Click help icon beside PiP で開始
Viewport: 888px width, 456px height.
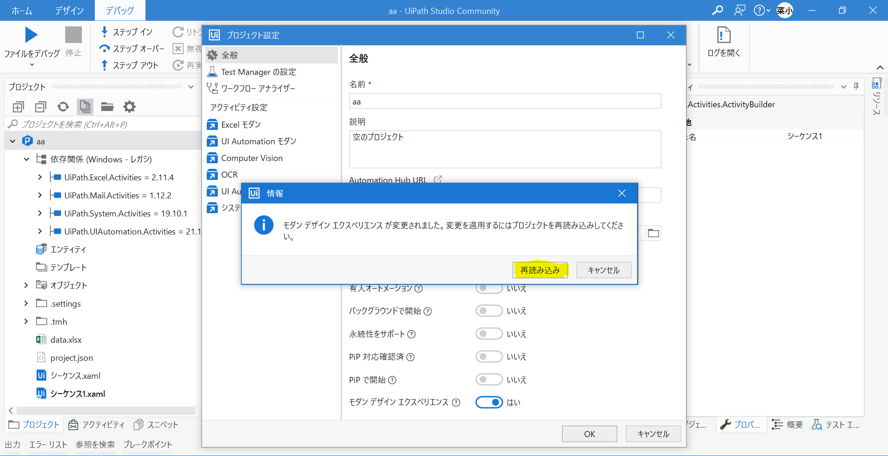[392, 380]
